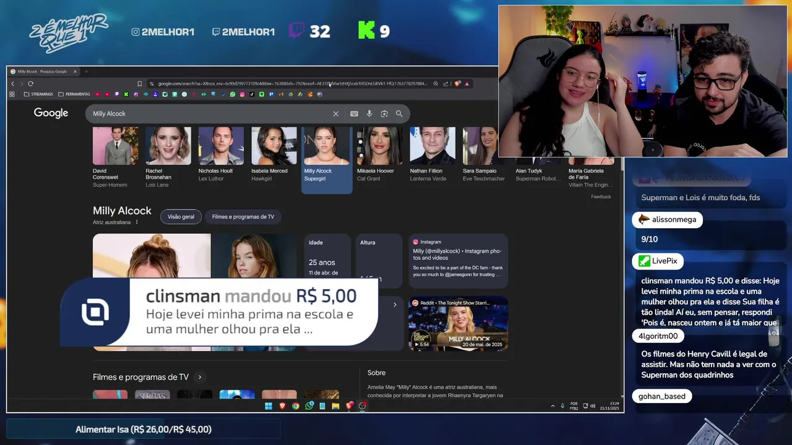The width and height of the screenshot is (792, 445).
Task: Click the LivePix name in chat
Action: pos(665,261)
